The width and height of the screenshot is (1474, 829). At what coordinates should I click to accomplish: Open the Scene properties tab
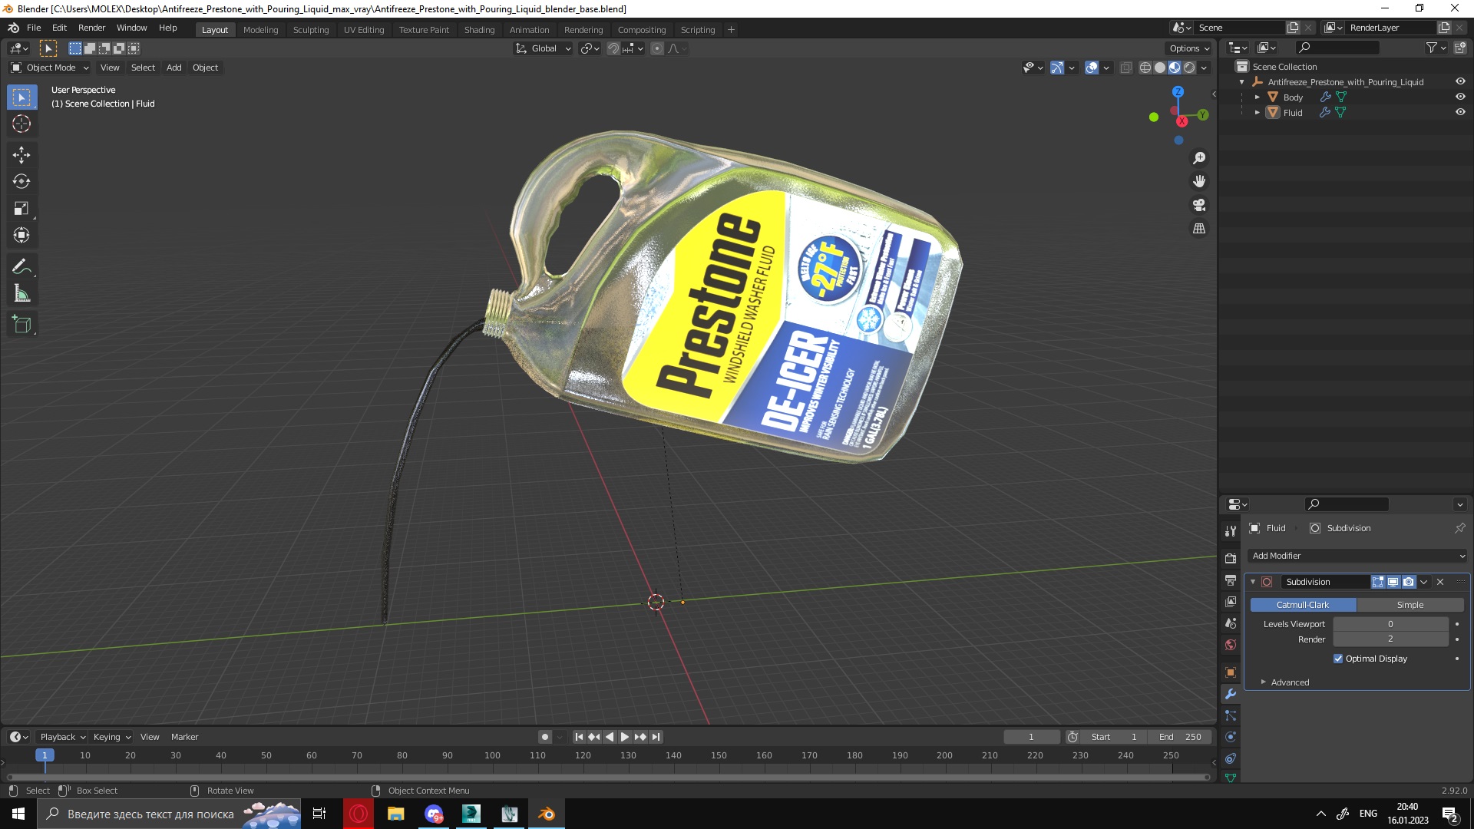point(1231,623)
